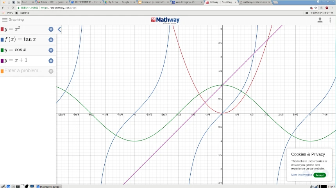
Task: Click the Mathway taskbar window button
Action: click(x=49, y=186)
